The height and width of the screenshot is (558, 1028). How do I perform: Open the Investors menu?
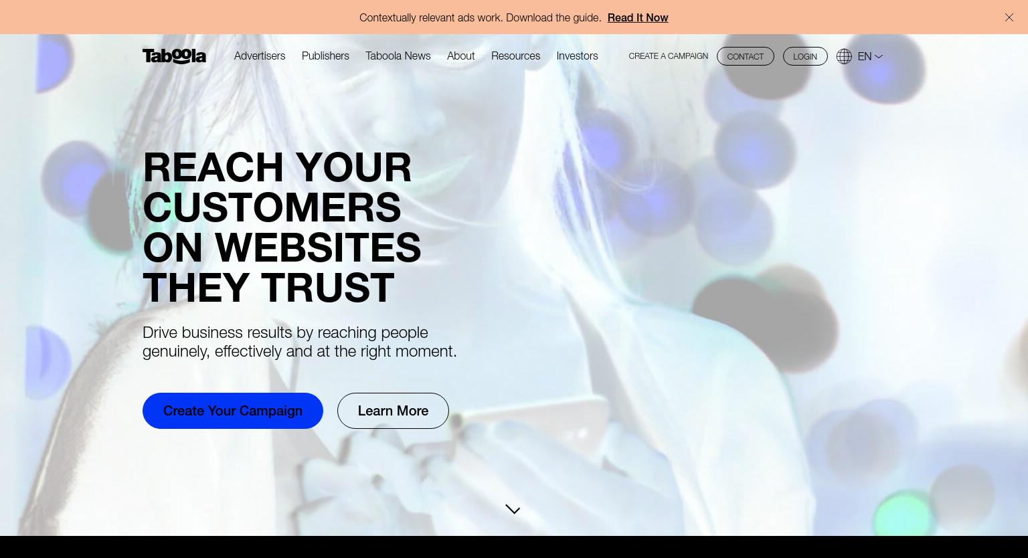(x=577, y=56)
